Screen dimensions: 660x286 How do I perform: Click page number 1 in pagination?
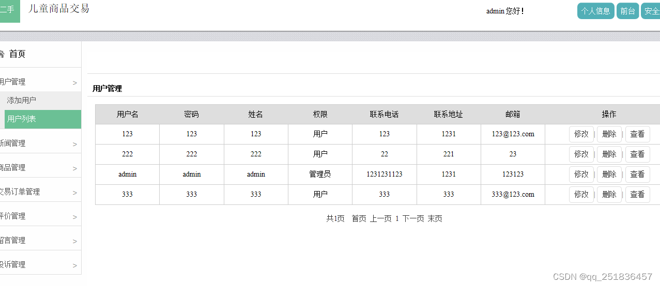pos(397,219)
